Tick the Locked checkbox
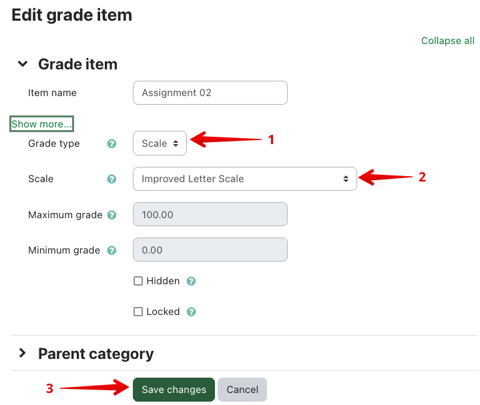Image resolution: width=480 pixels, height=405 pixels. 139,312
